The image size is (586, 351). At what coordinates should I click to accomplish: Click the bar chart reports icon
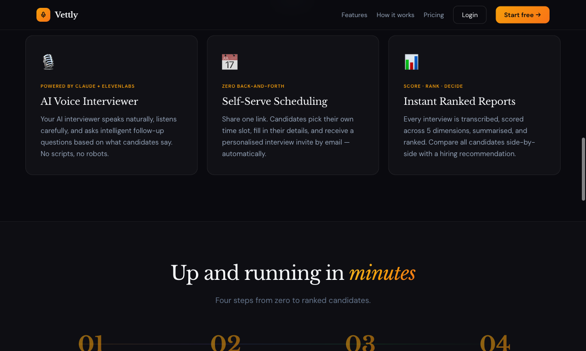tap(411, 62)
